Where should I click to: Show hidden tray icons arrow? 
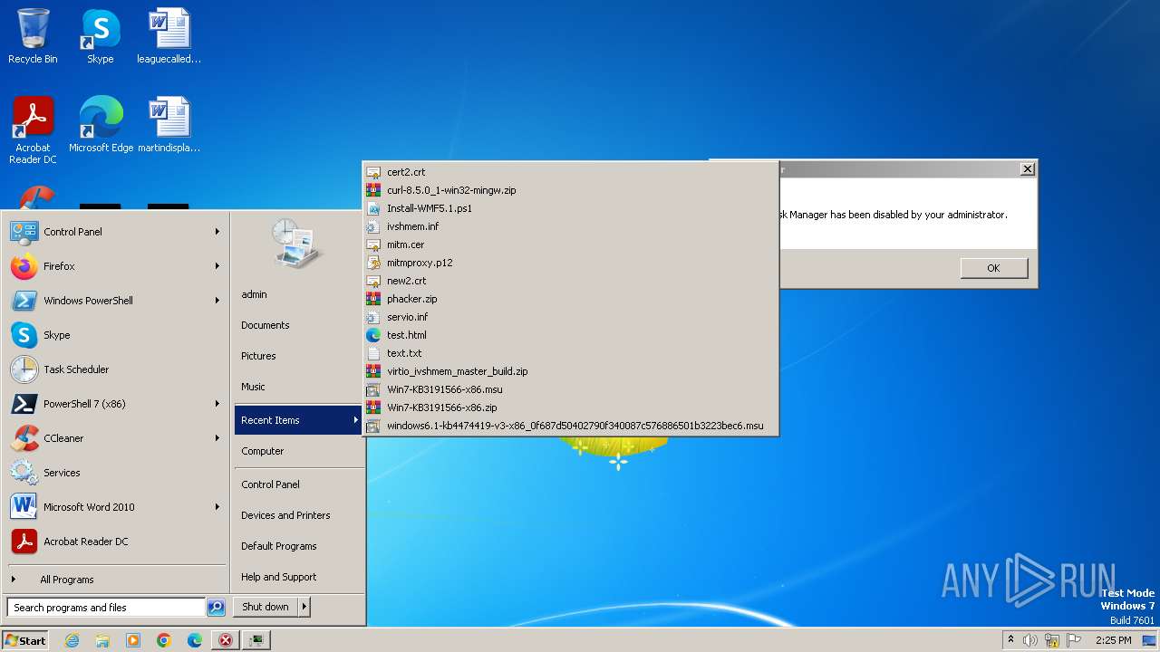1010,640
